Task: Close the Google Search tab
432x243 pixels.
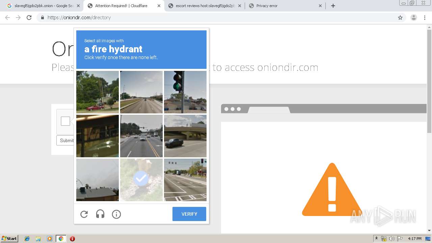Action: pyautogui.click(x=78, y=6)
